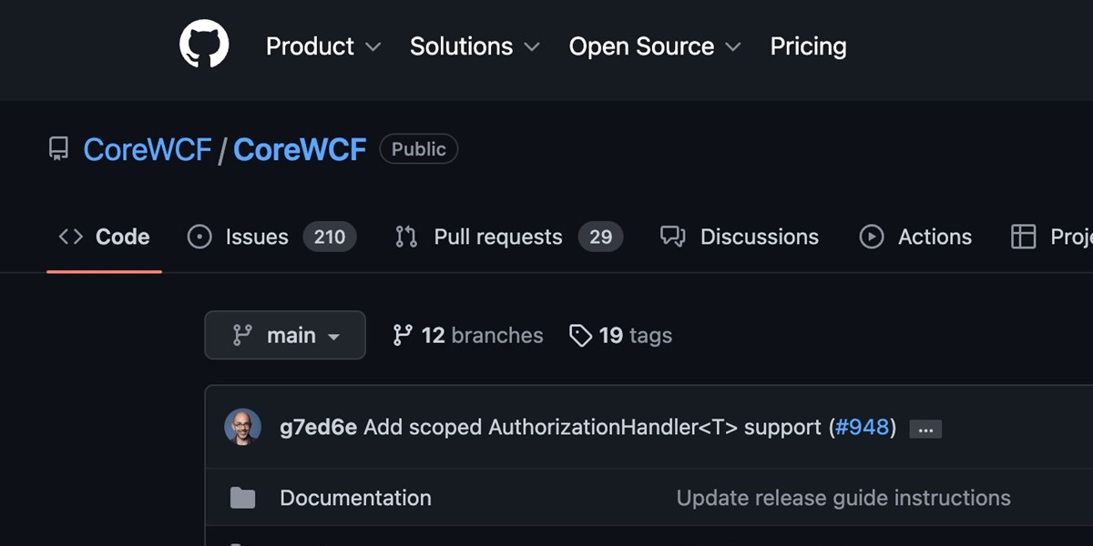
Task: Open the CoreWCF organization link
Action: (147, 149)
